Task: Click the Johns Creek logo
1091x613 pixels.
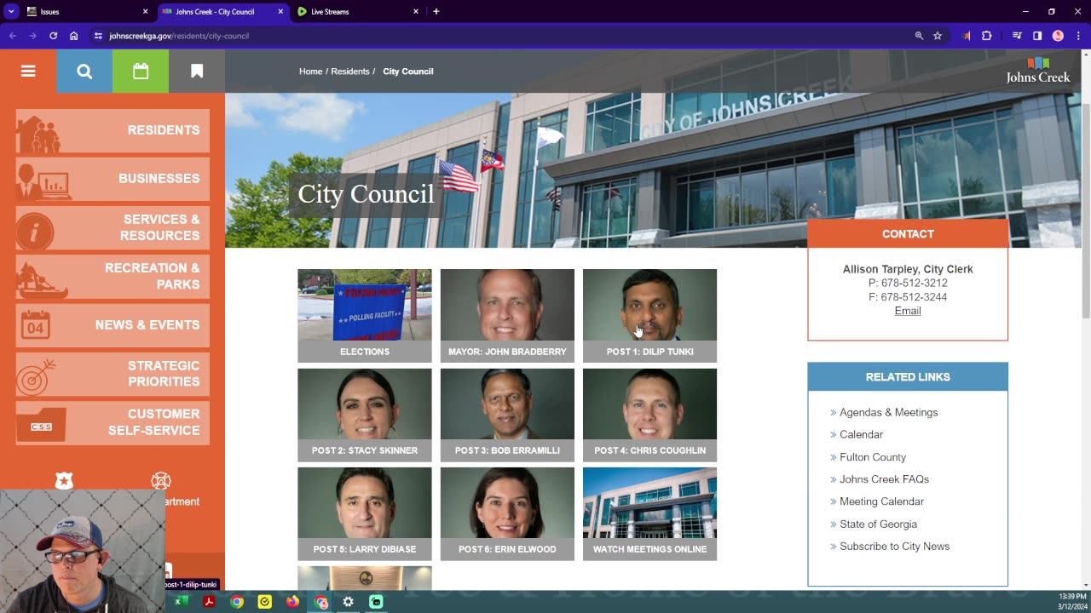Action: [1037, 71]
